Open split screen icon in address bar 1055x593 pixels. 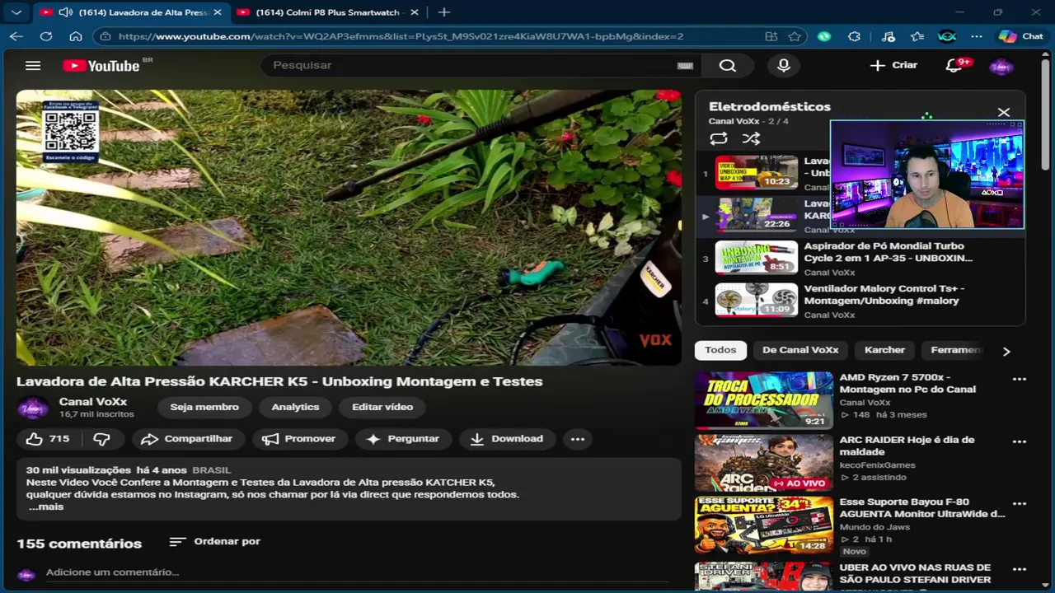coord(771,36)
